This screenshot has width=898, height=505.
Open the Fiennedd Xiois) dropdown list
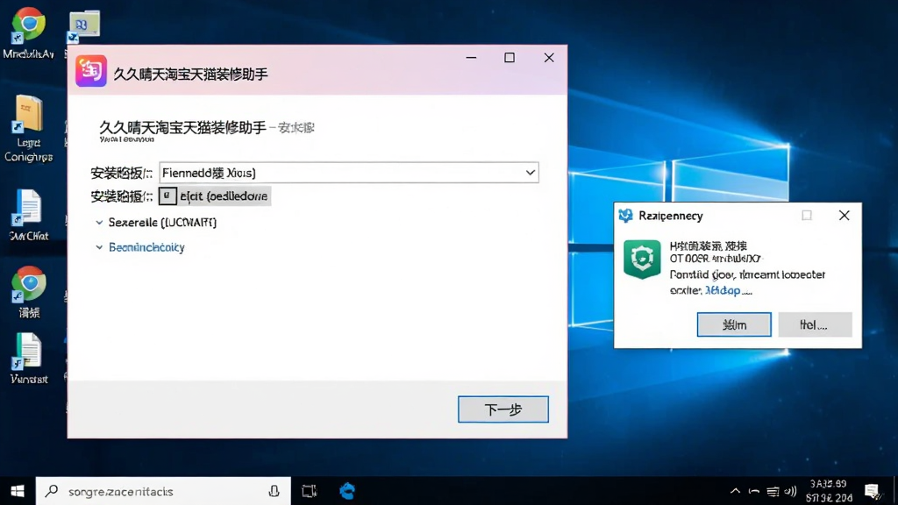tap(349, 173)
